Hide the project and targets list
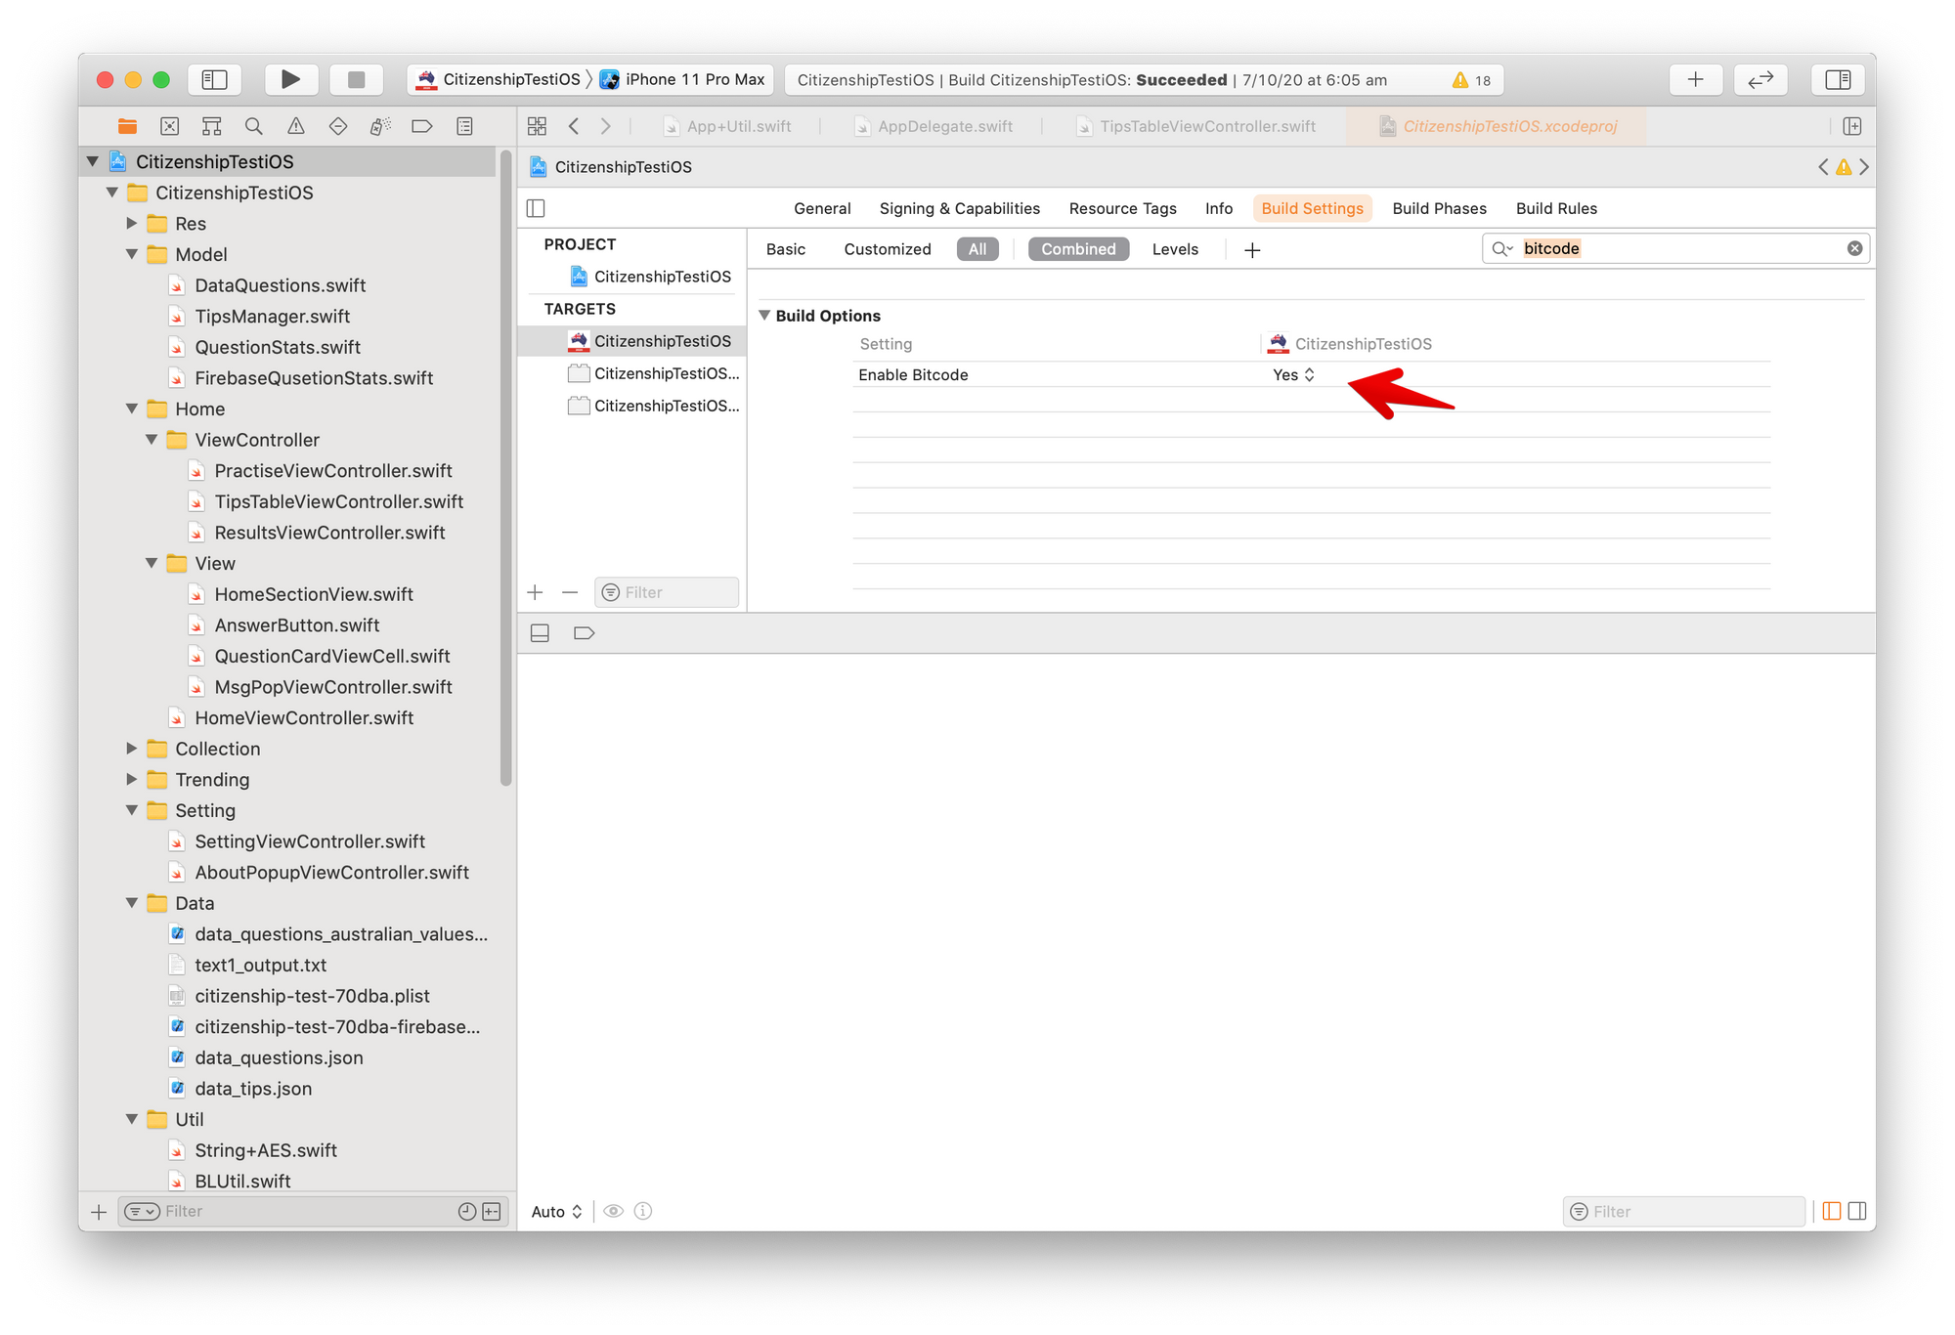This screenshot has height=1335, width=1955. click(536, 208)
